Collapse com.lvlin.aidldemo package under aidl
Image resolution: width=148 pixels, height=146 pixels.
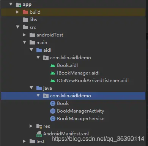click(38, 57)
